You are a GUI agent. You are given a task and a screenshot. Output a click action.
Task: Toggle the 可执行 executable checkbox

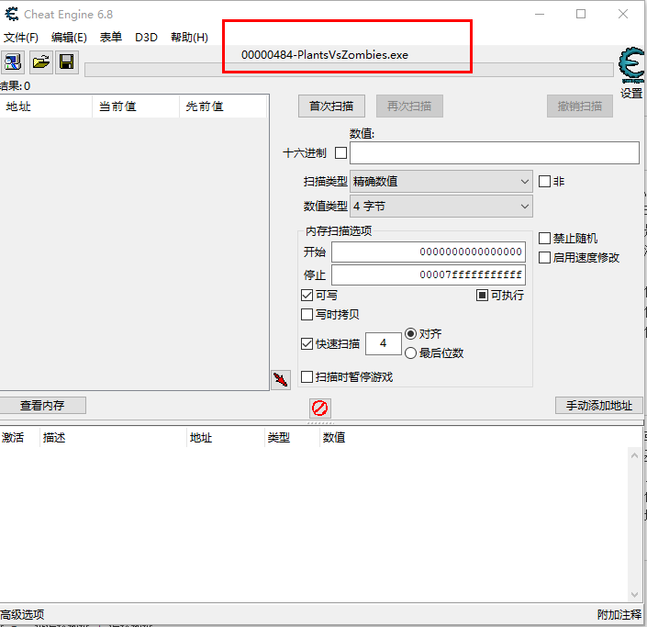click(482, 295)
